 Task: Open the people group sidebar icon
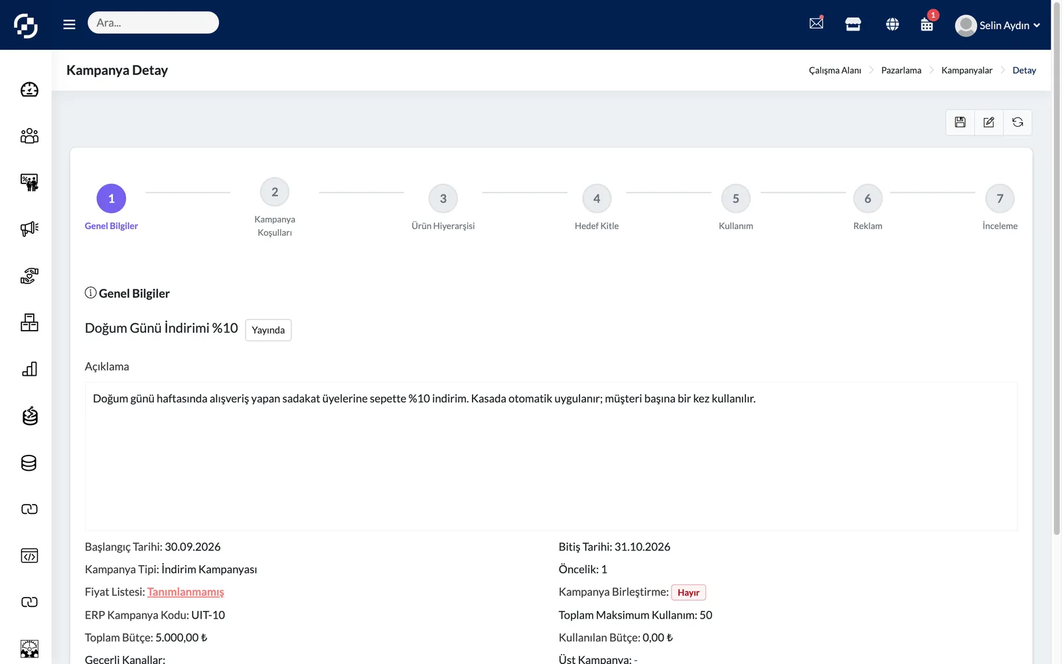[x=29, y=136]
